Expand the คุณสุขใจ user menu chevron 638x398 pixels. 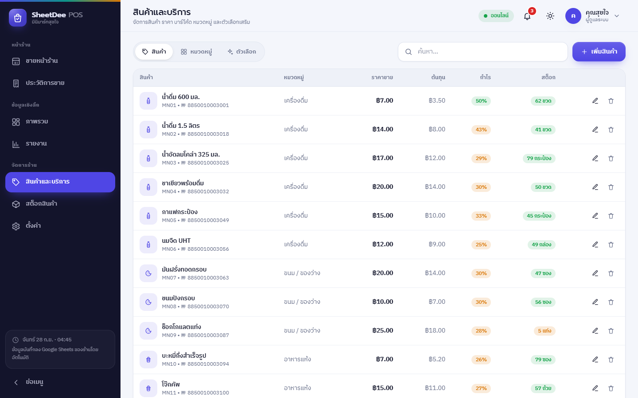(x=617, y=16)
